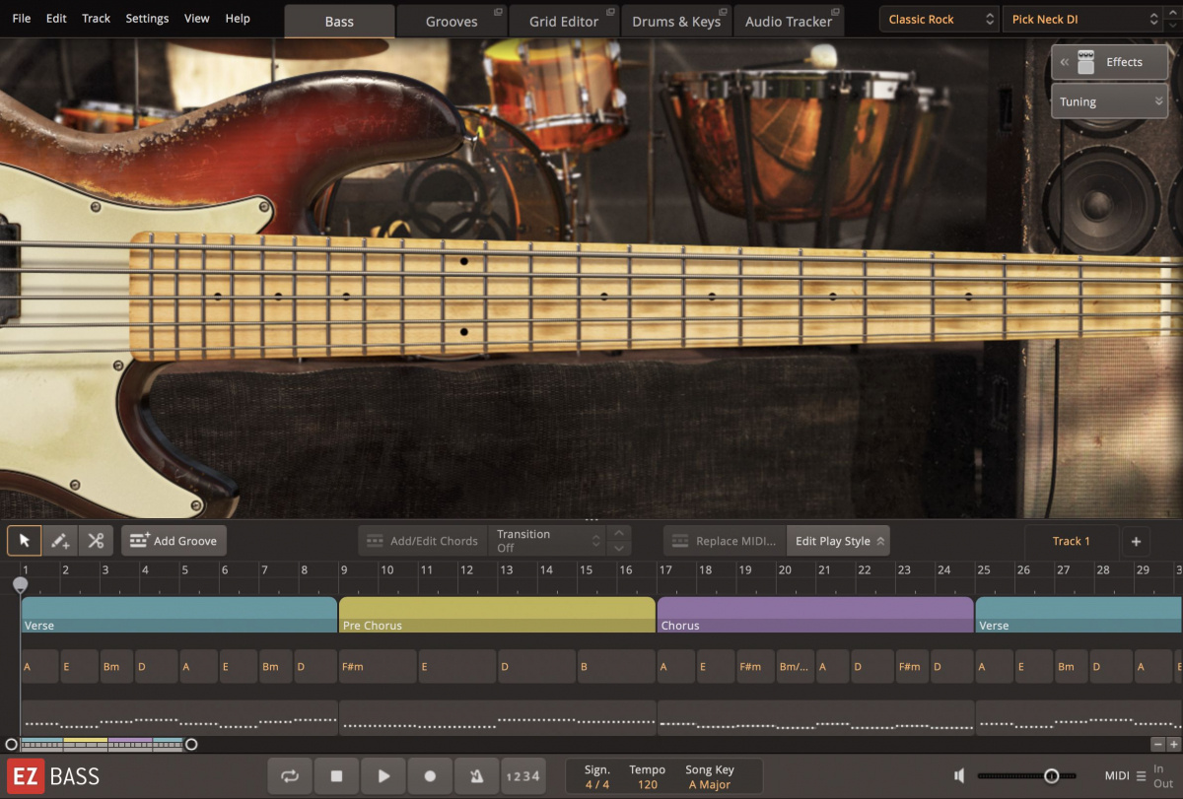This screenshot has height=799, width=1183.
Task: Start playback with the play button
Action: coord(383,775)
